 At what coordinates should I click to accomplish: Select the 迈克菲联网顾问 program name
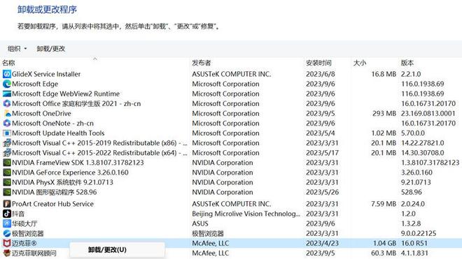pos(34,253)
